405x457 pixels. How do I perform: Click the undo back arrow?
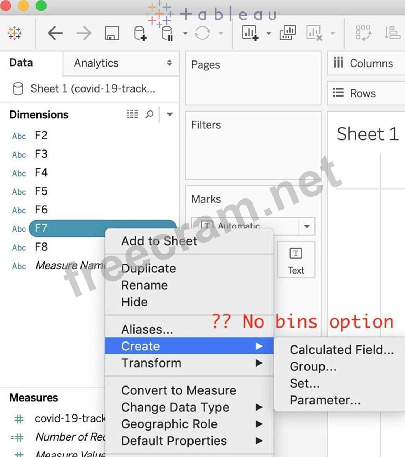click(x=55, y=33)
